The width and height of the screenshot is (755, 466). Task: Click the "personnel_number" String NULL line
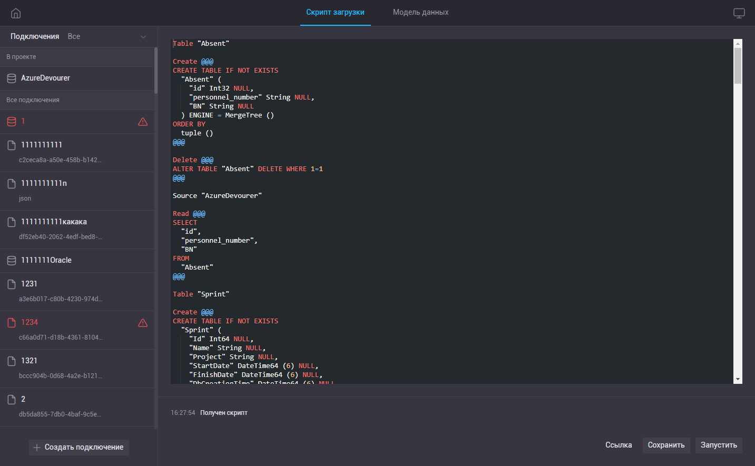251,97
